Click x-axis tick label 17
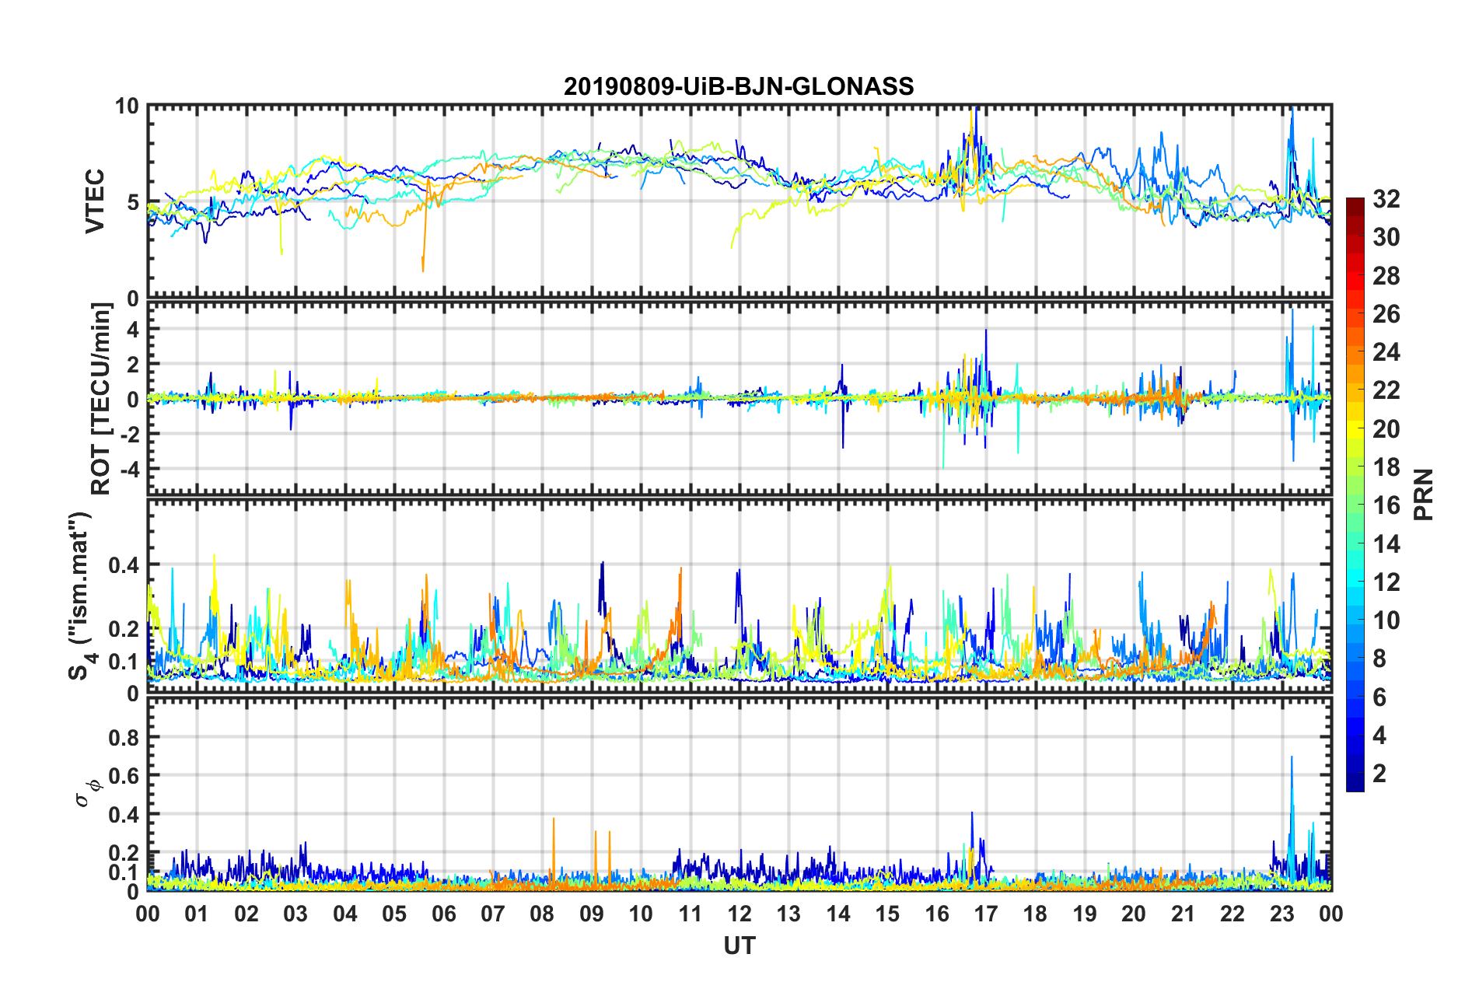Viewport: 1479px width, 989px height. coord(986,914)
